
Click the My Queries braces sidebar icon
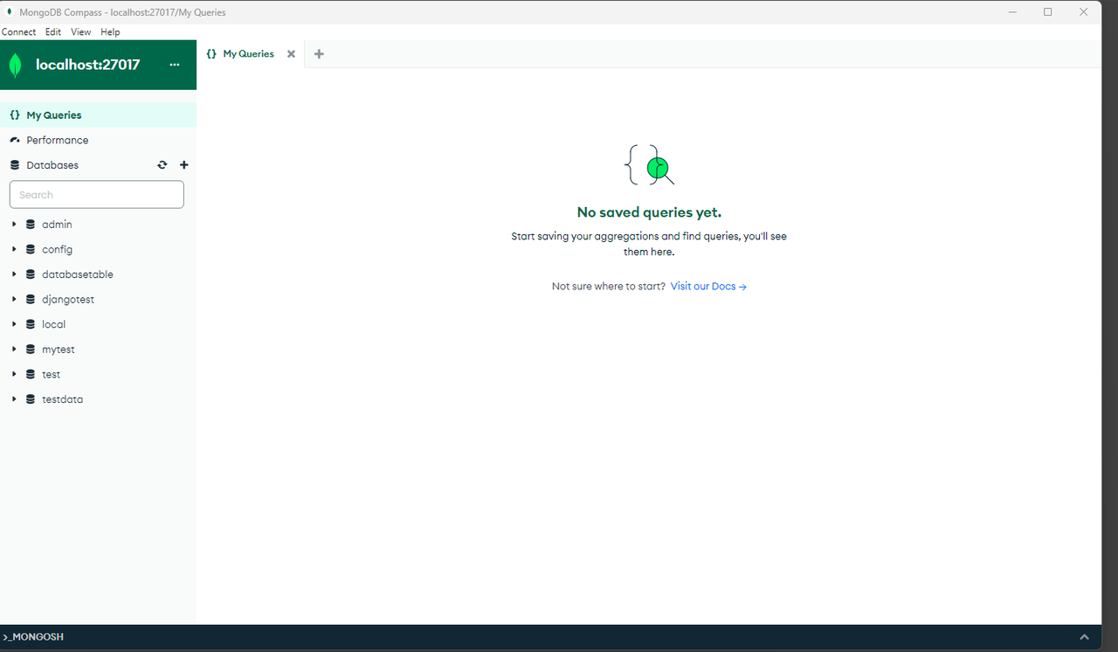(15, 115)
